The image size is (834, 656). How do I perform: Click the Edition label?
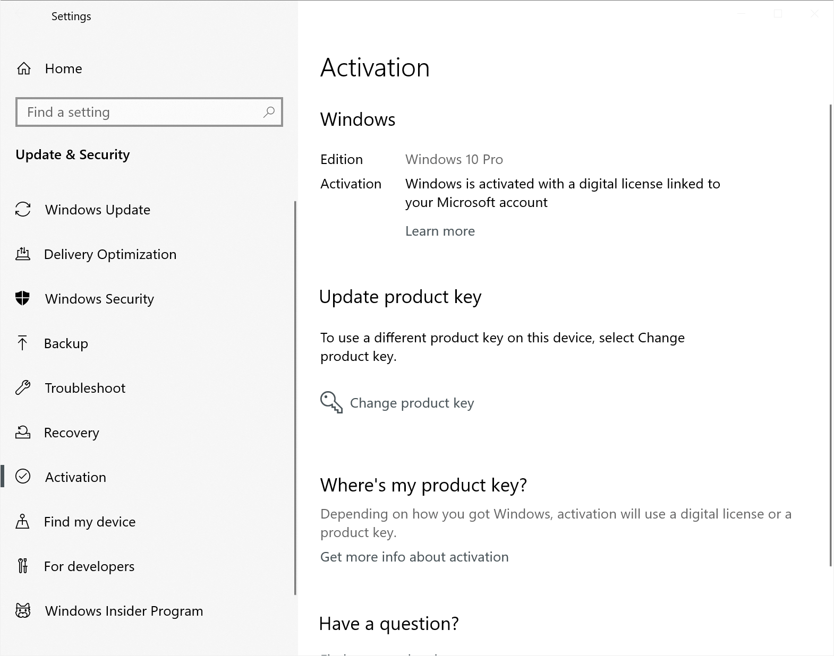pyautogui.click(x=342, y=159)
